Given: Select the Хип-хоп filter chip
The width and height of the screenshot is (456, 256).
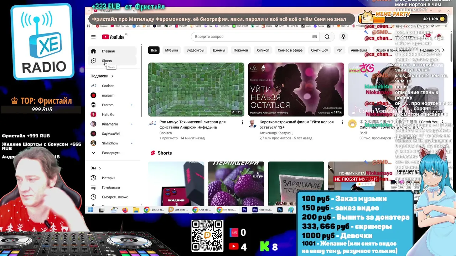Looking at the screenshot, I should [x=263, y=50].
